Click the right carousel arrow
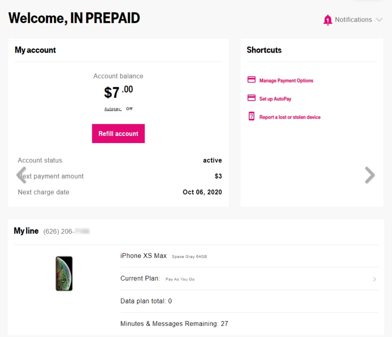The height and width of the screenshot is (337, 392). tap(370, 175)
